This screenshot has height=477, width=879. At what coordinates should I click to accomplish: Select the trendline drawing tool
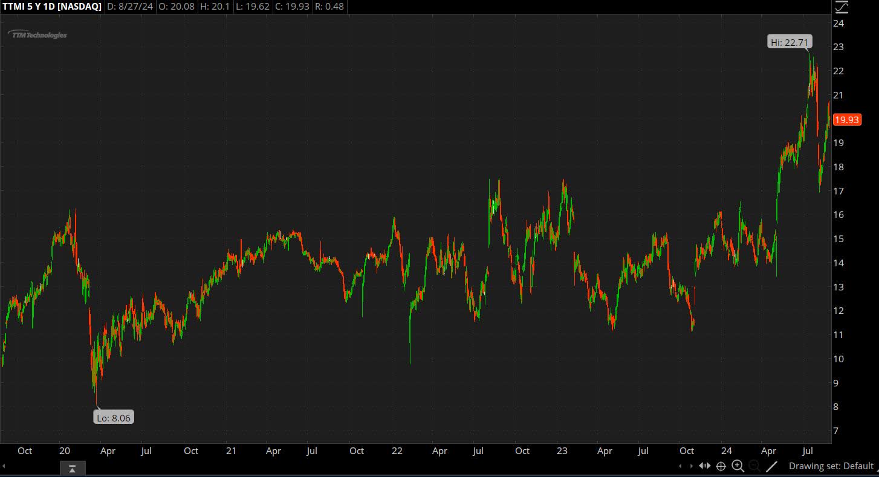click(x=771, y=466)
